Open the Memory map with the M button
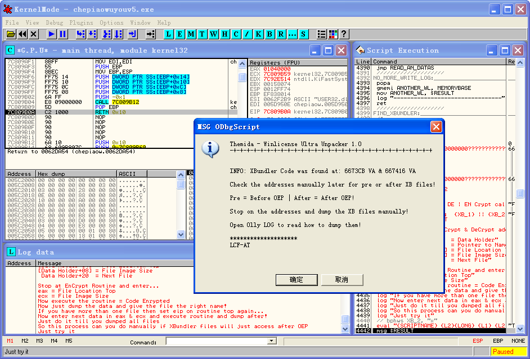The width and height of the screenshot is (530, 359). pos(191,34)
